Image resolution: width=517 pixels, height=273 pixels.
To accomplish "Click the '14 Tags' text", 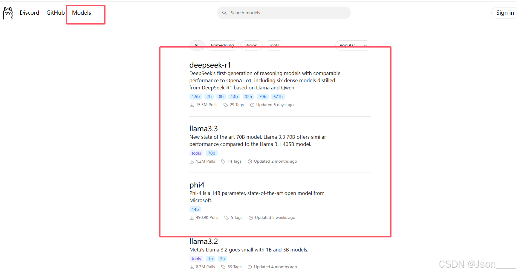I will click(235, 161).
